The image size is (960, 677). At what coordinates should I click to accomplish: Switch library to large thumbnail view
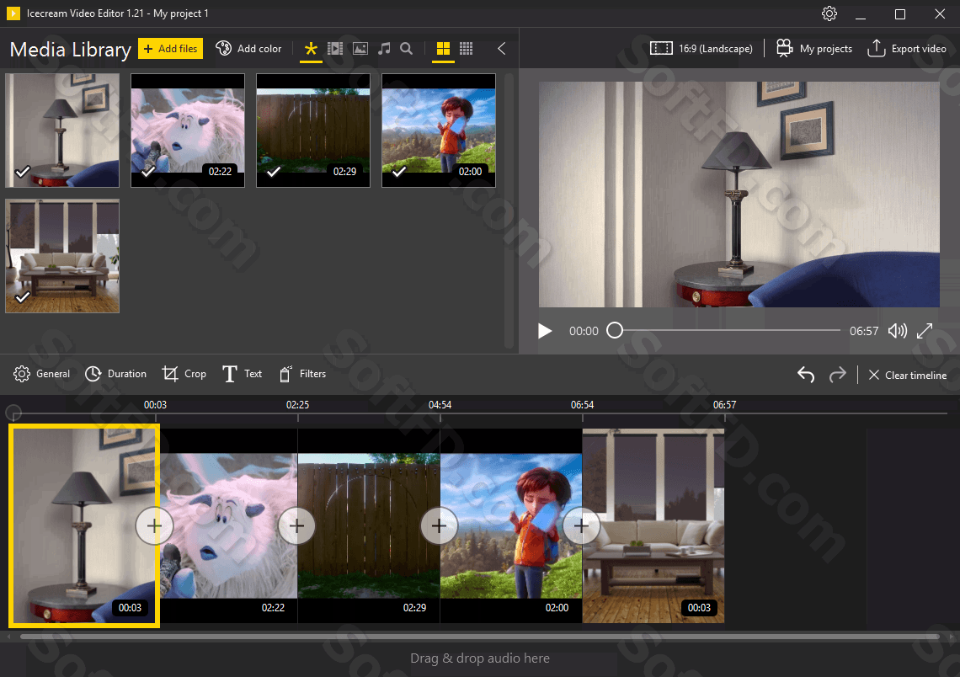[443, 48]
